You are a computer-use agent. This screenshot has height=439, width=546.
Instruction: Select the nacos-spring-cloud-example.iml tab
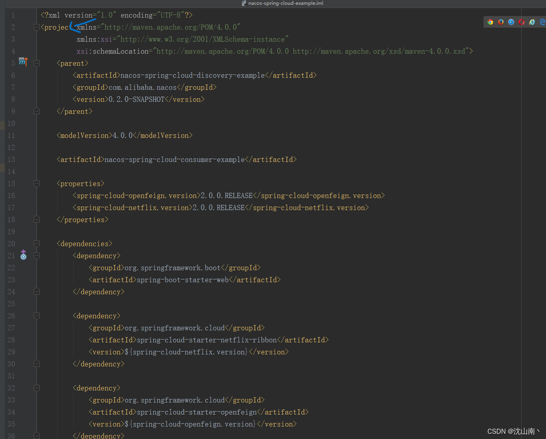pos(282,3)
